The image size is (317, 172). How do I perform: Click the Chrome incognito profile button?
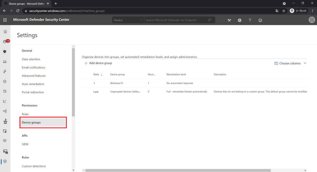point(299,11)
